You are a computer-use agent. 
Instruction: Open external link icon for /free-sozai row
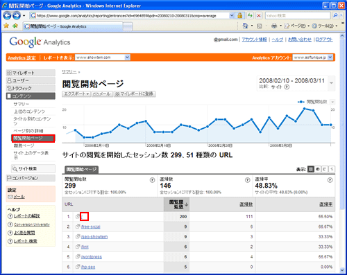[x=78, y=227]
